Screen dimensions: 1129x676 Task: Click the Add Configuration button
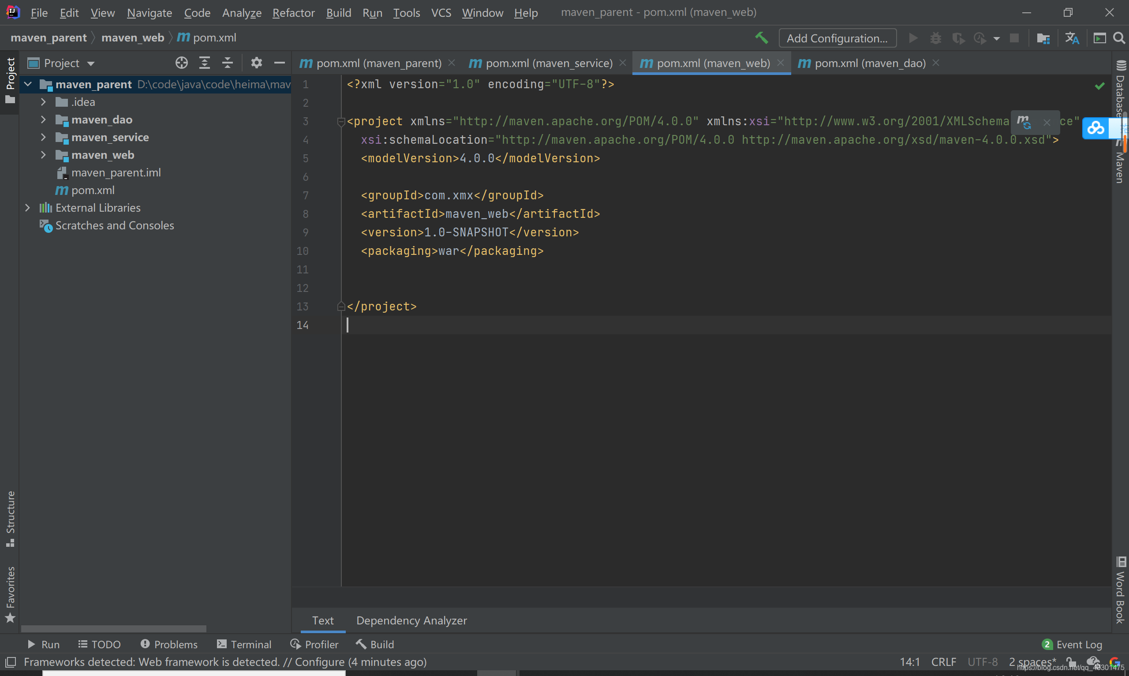[x=837, y=38]
